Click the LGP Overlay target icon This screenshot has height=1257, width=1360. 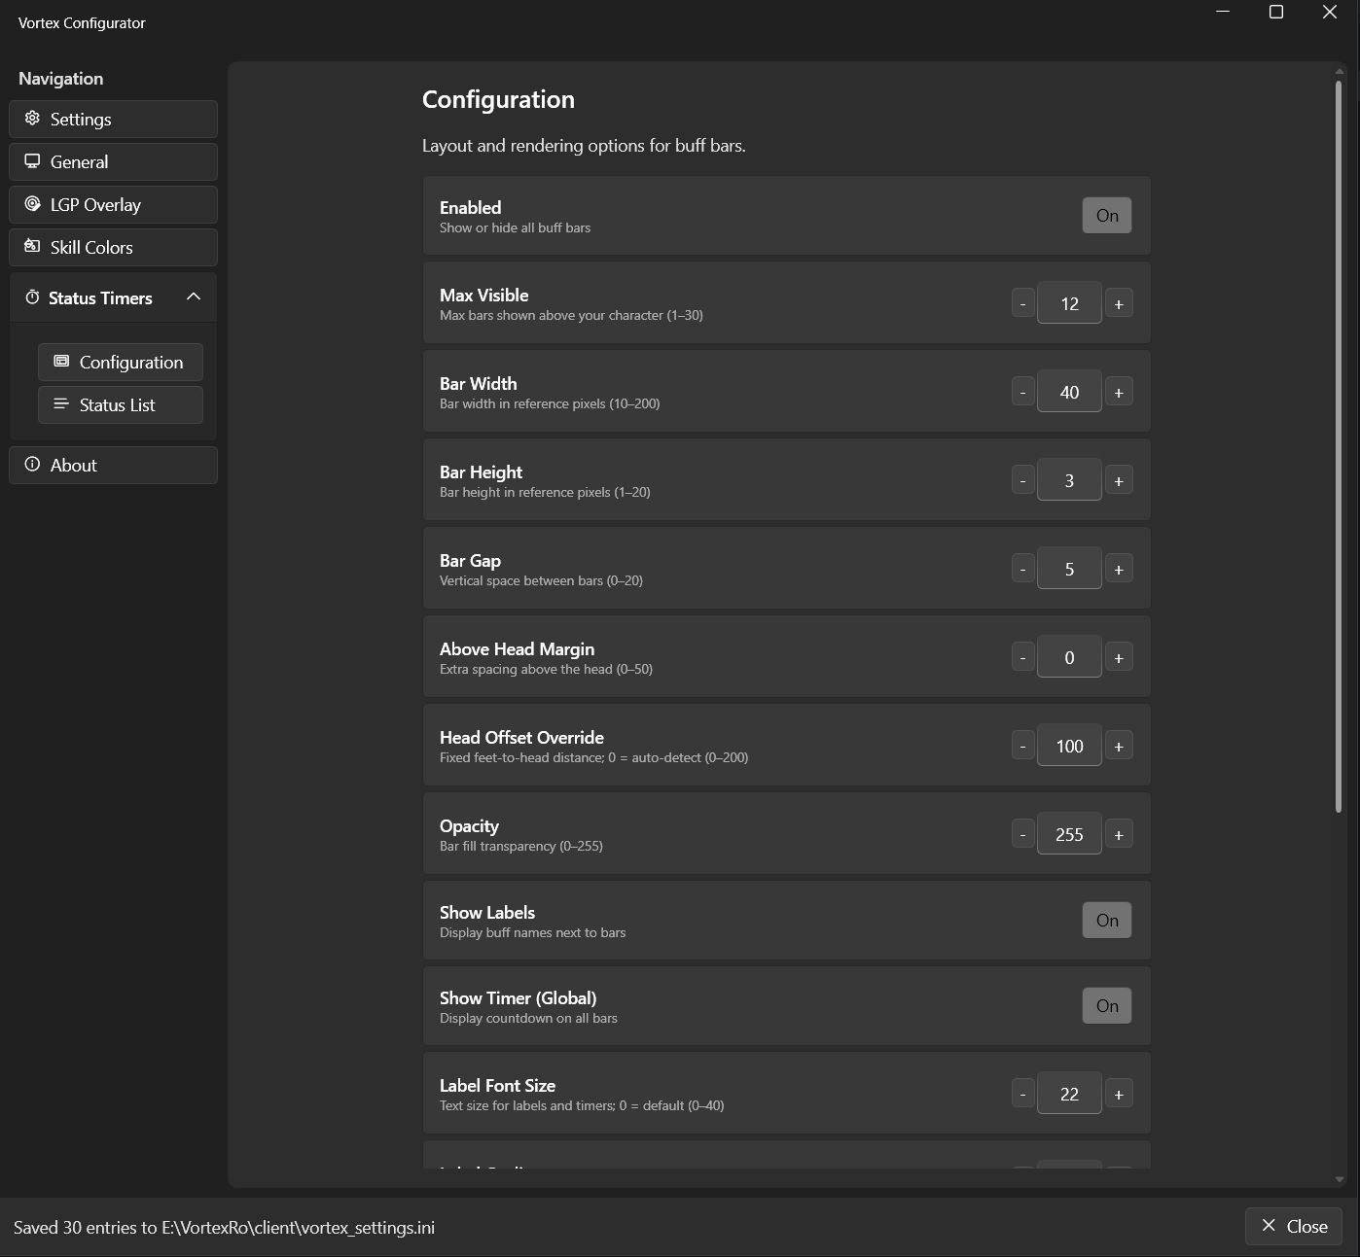(x=32, y=204)
